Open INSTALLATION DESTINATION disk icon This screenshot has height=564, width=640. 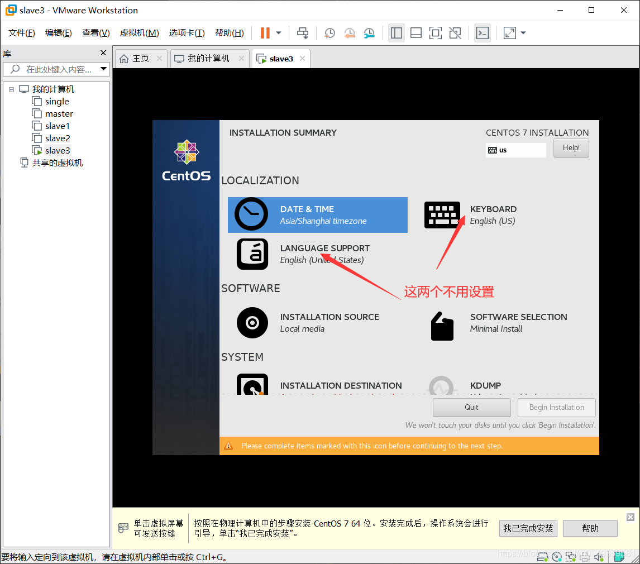(252, 384)
